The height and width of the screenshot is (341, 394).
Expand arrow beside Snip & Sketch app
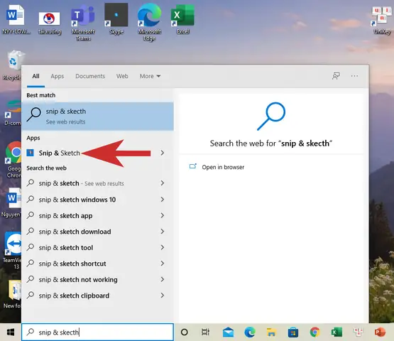(163, 153)
